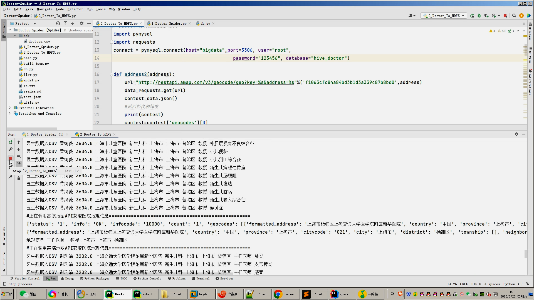This screenshot has width=534, height=300.
Task: Pin the current Run tab
Action: point(11,177)
